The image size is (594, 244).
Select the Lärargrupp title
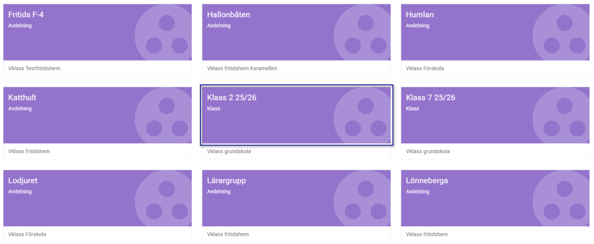coord(226,181)
